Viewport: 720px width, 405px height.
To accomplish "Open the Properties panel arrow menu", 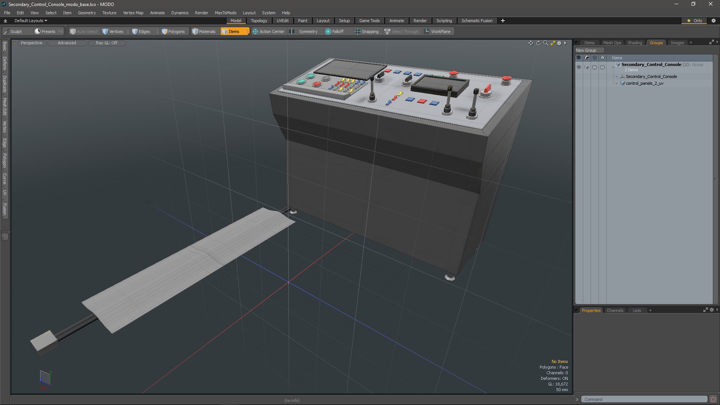I will pyautogui.click(x=717, y=310).
